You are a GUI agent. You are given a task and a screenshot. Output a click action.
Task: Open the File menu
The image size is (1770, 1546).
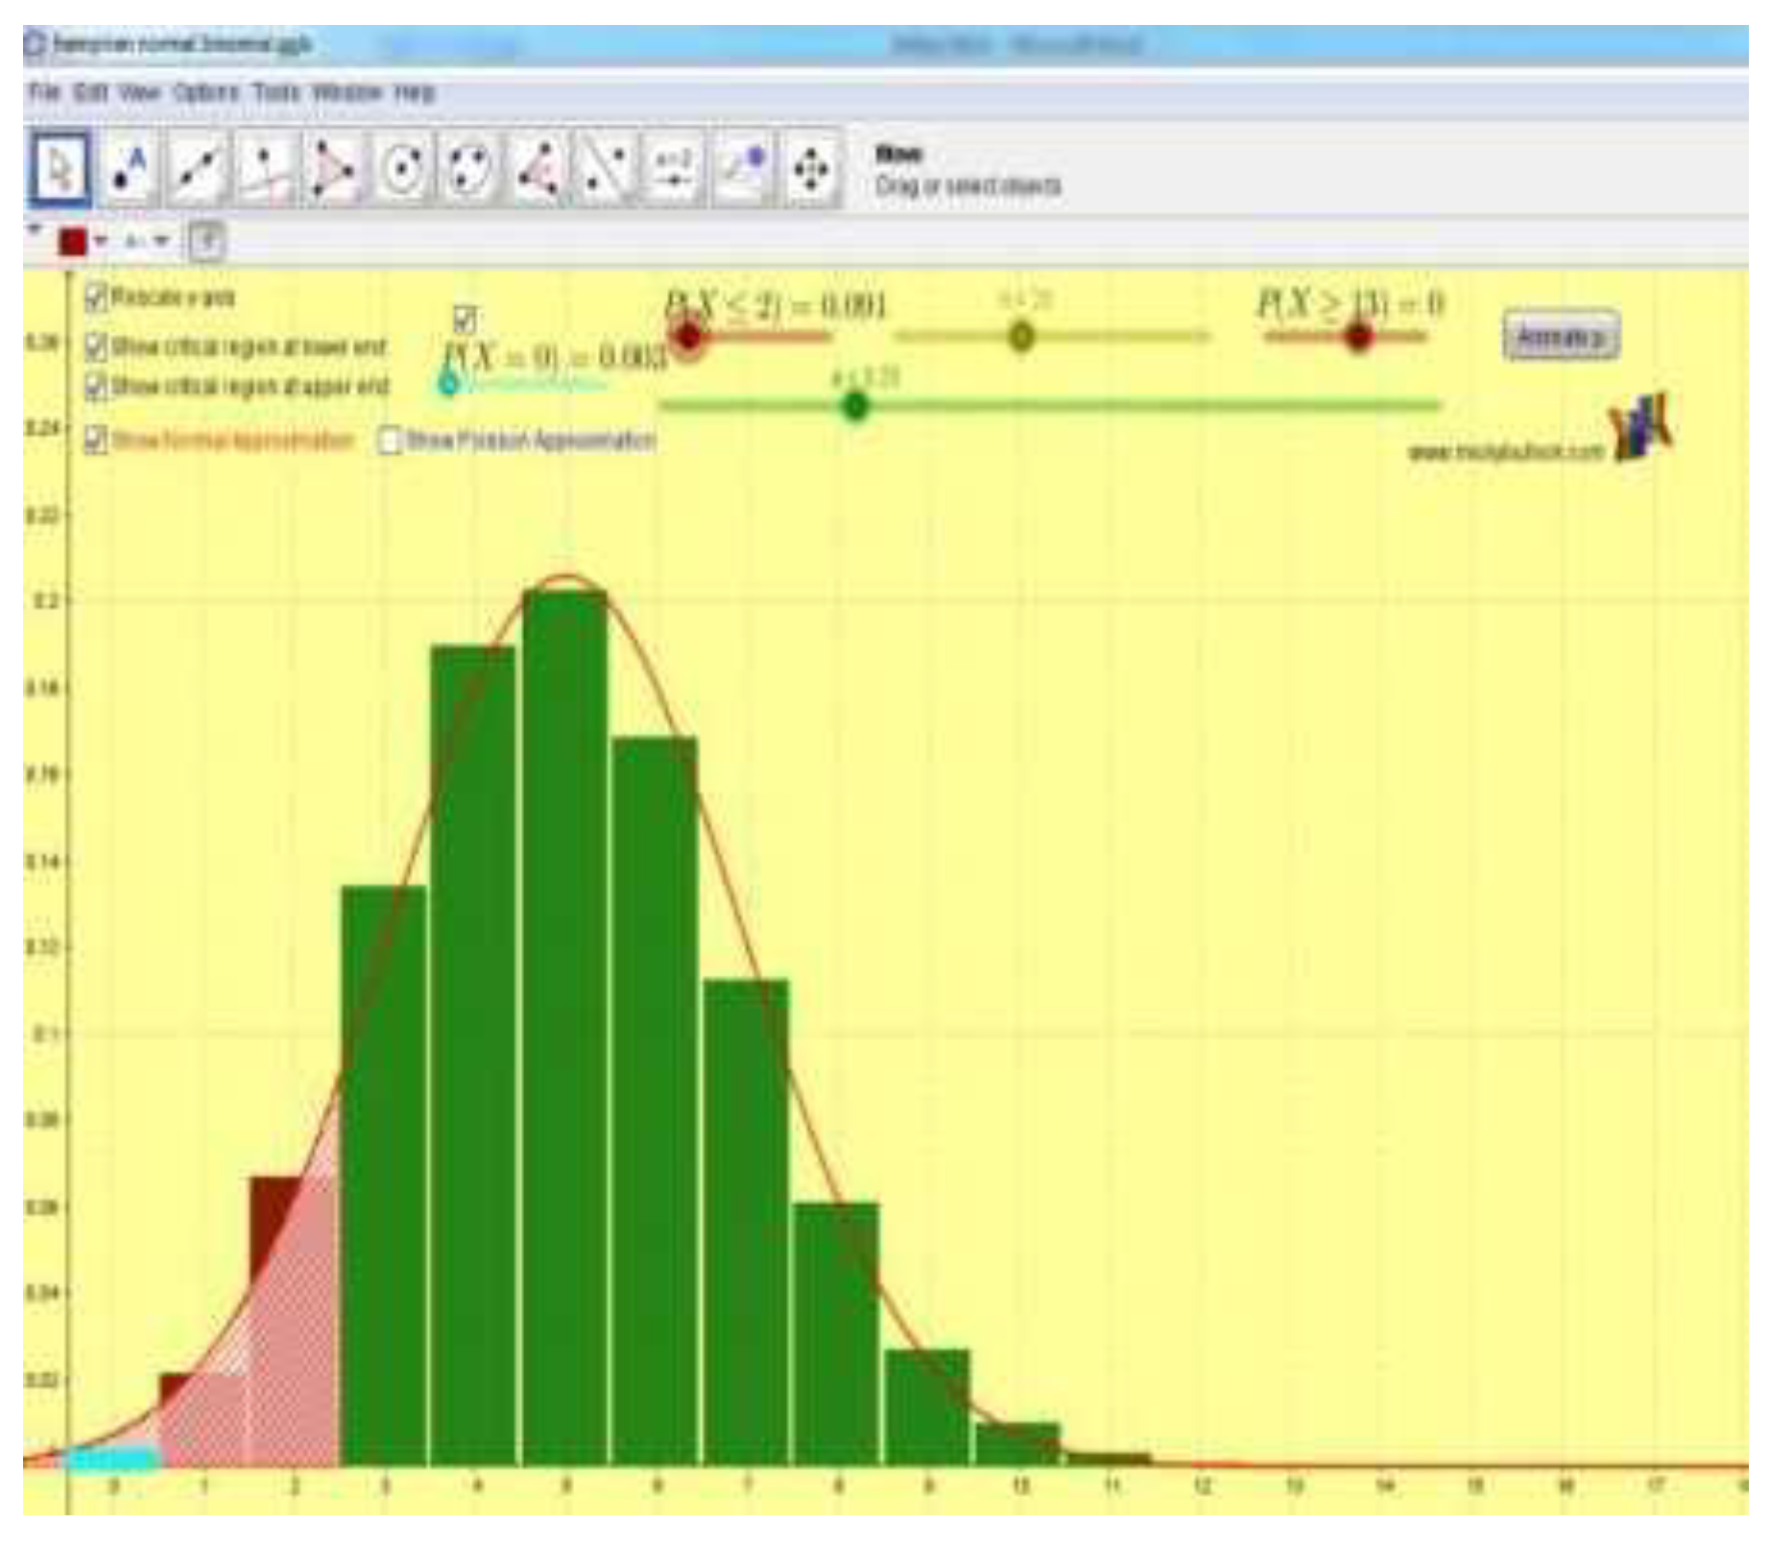[43, 93]
